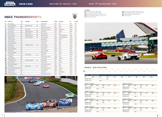Screen dimensions: 162x117
Task: Click the Porsche 935 model cell
Action: pos(44,66)
